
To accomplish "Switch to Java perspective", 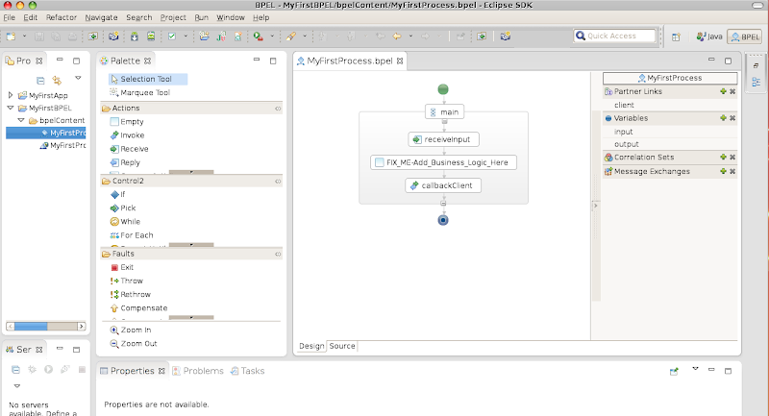I will click(x=709, y=37).
